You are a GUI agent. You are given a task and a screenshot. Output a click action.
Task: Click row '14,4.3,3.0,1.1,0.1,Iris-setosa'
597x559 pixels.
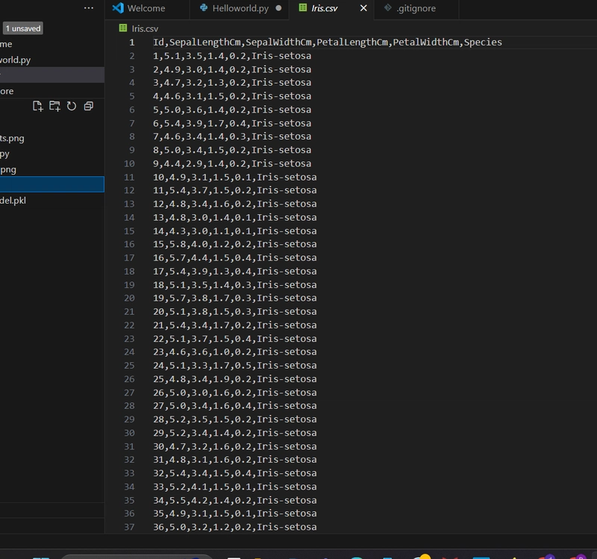point(235,231)
